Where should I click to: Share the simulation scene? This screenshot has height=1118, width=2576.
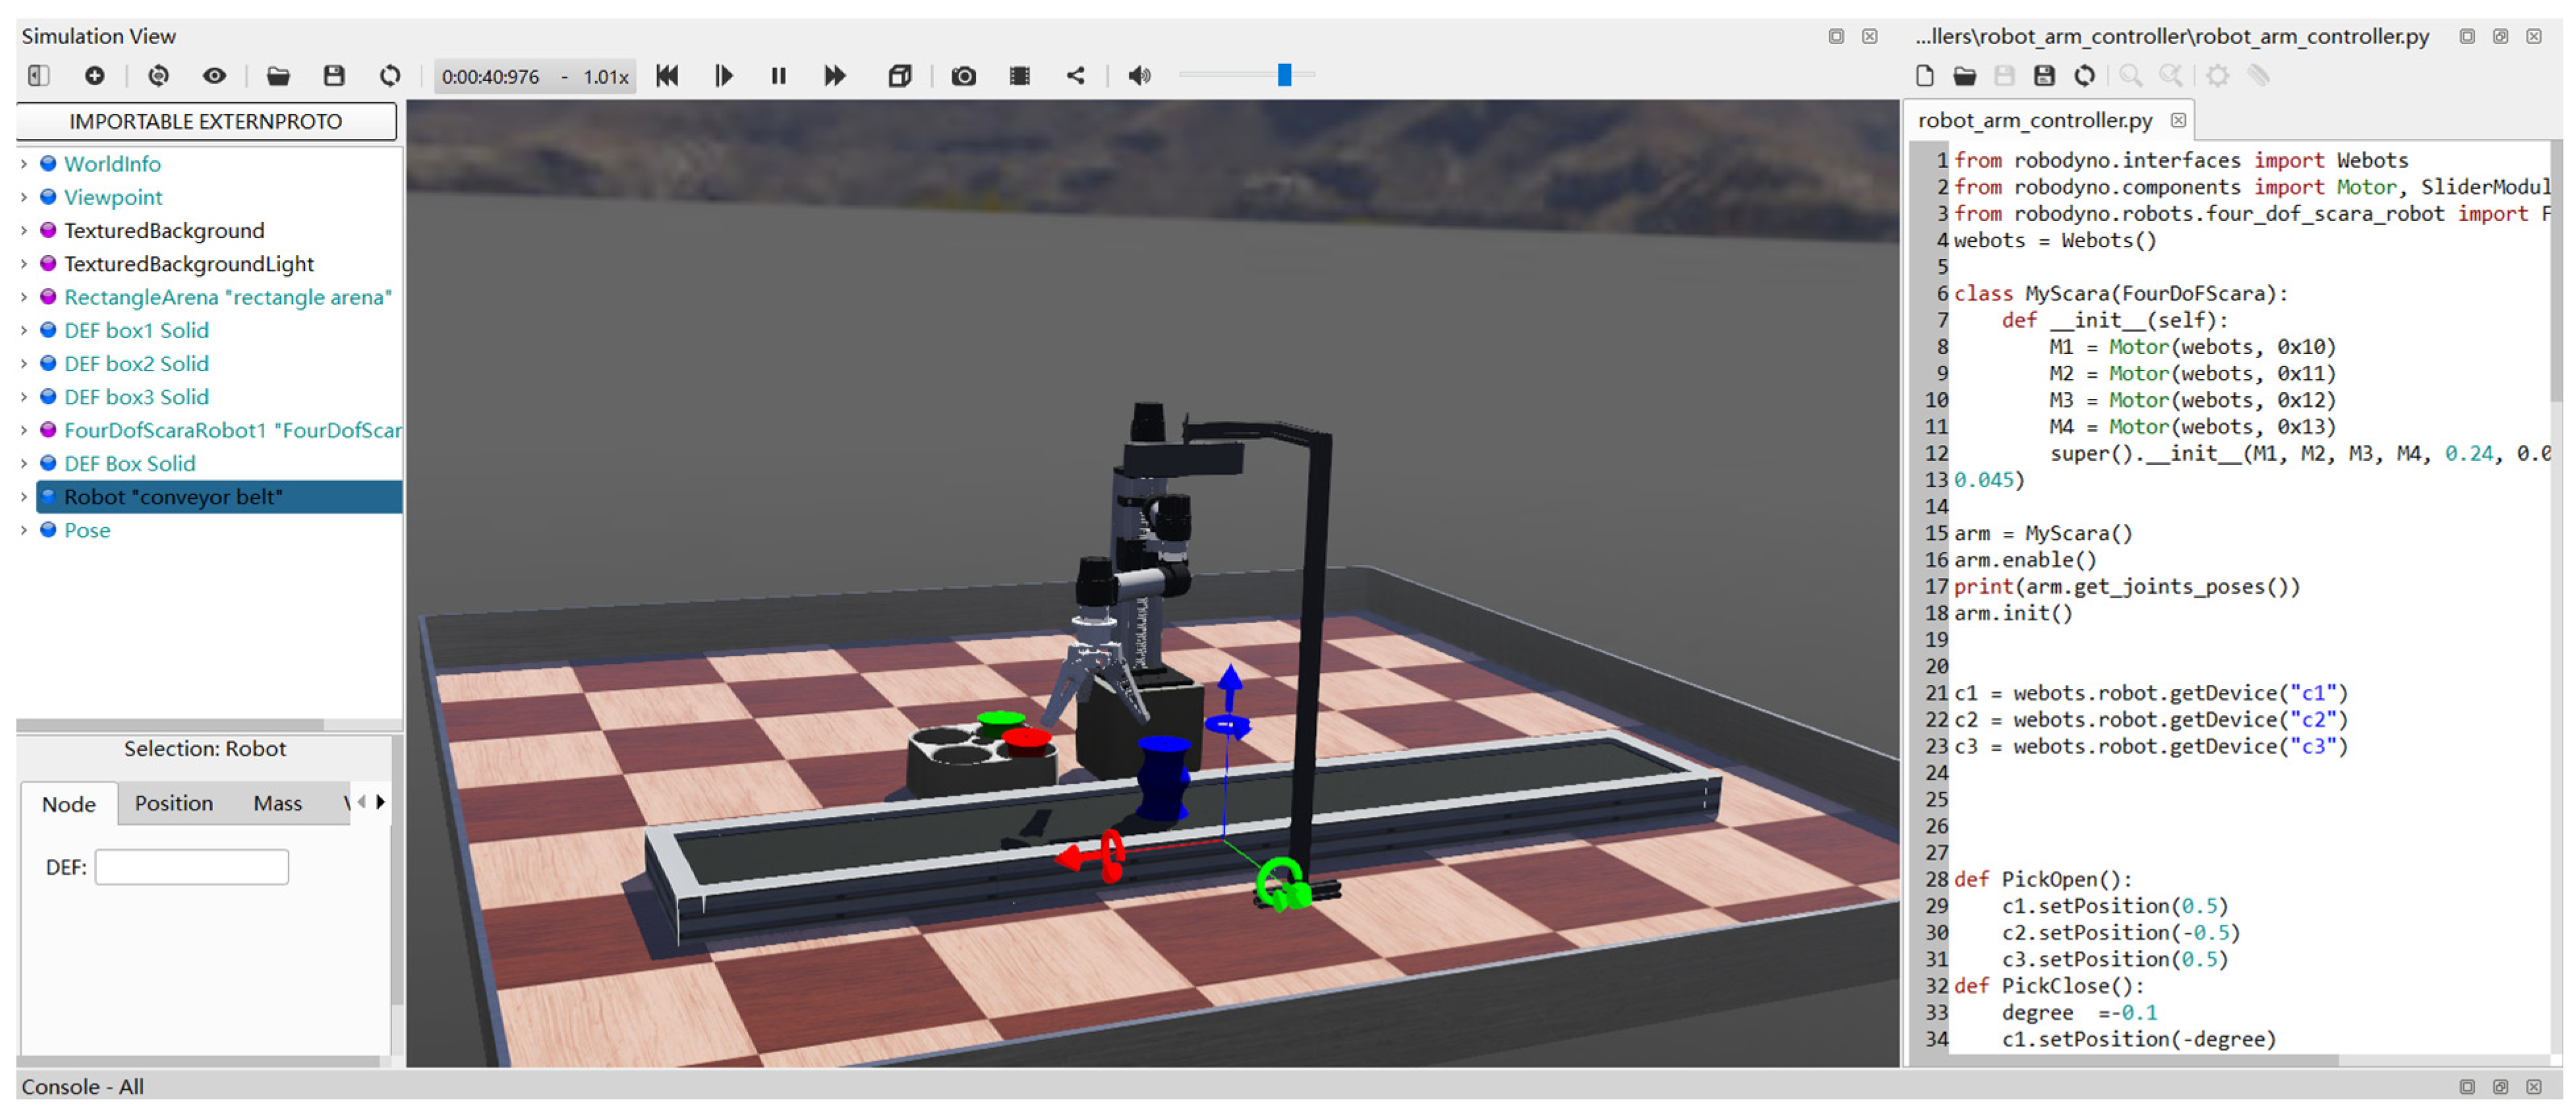tap(1076, 76)
